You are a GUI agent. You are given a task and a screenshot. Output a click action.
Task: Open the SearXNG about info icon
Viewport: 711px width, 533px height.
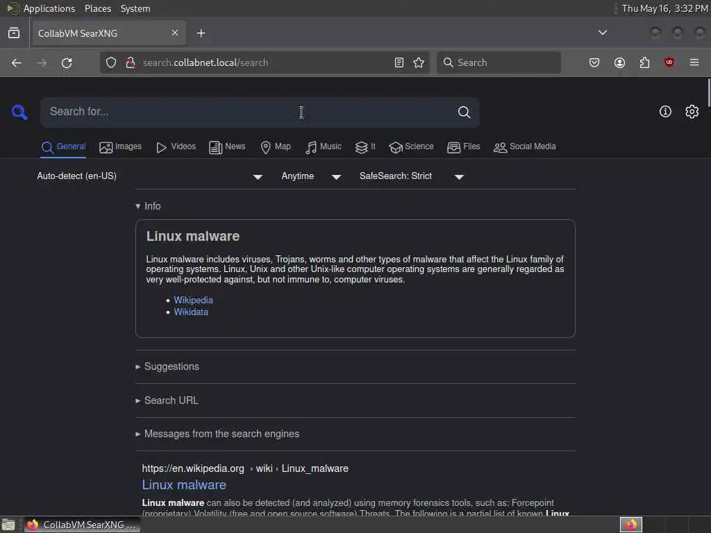coord(665,112)
